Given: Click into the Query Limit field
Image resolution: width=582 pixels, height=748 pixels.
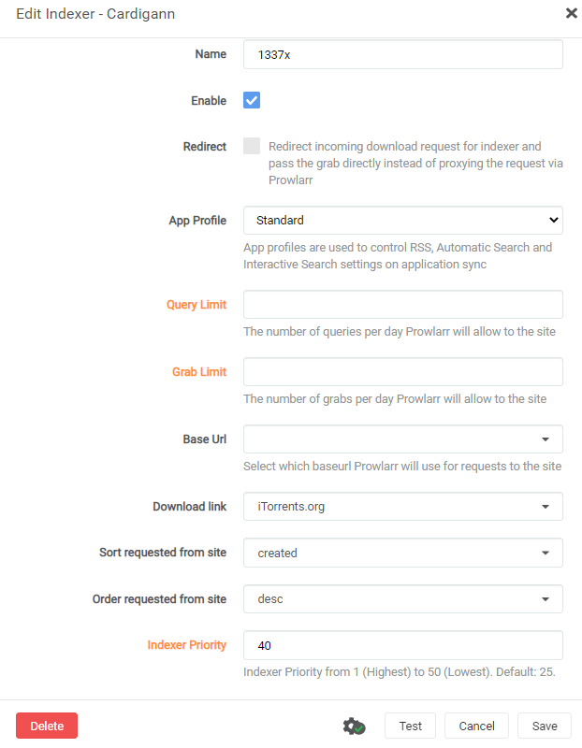Looking at the screenshot, I should (403, 305).
